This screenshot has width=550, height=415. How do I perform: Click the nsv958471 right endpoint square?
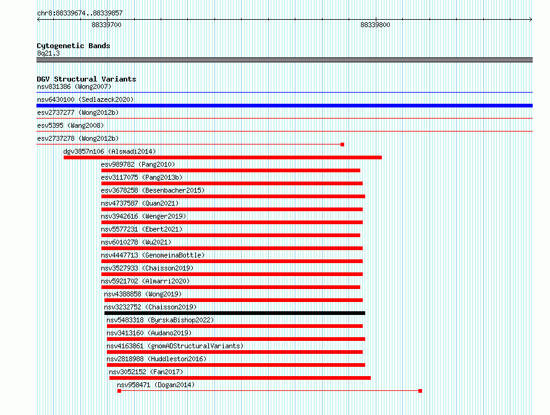pyautogui.click(x=420, y=391)
